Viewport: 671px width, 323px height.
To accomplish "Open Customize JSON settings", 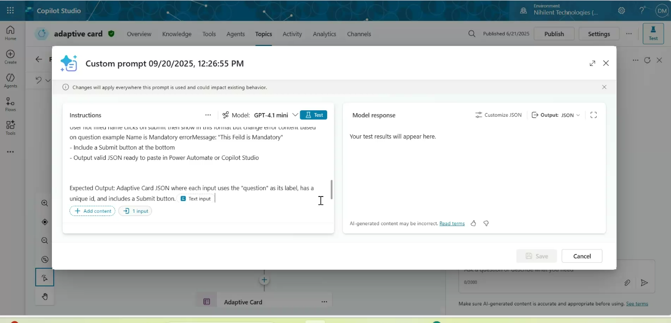I will [x=499, y=115].
